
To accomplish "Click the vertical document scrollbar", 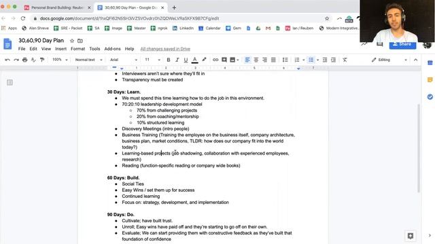I will 419,148.
